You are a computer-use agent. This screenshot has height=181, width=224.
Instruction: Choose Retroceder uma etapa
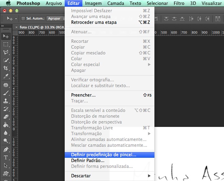pos(110,22)
